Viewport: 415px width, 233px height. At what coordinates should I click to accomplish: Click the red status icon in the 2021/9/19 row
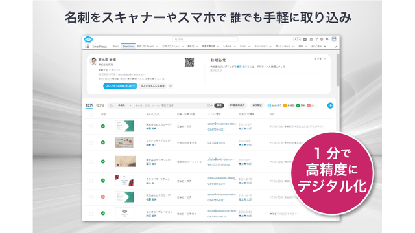coord(103,197)
